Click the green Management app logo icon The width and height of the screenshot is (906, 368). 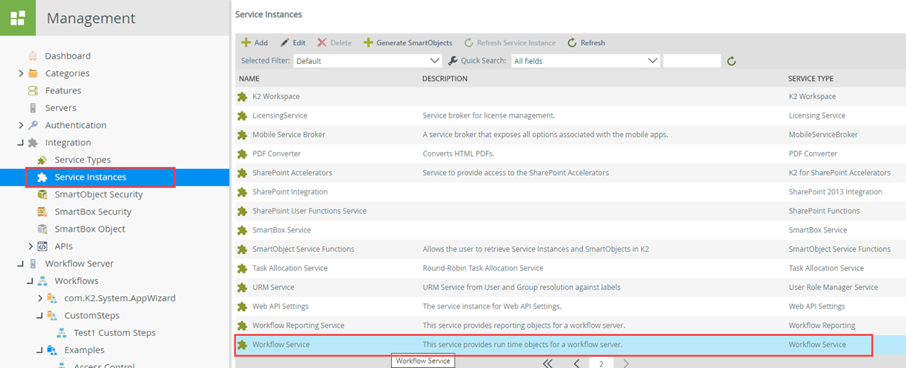pyautogui.click(x=18, y=18)
